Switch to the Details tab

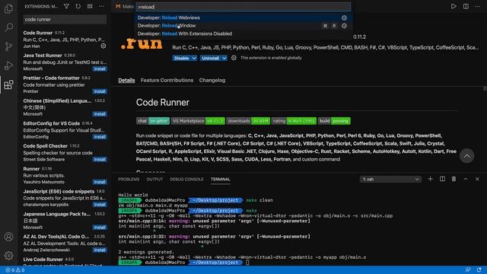126,80
